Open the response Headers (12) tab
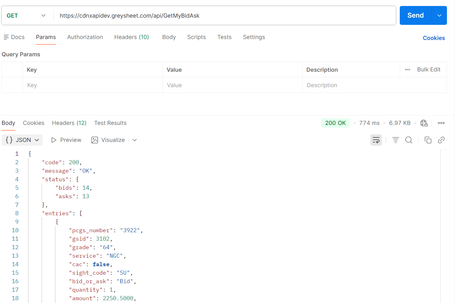Viewport: 457px width, 303px height. tap(69, 123)
